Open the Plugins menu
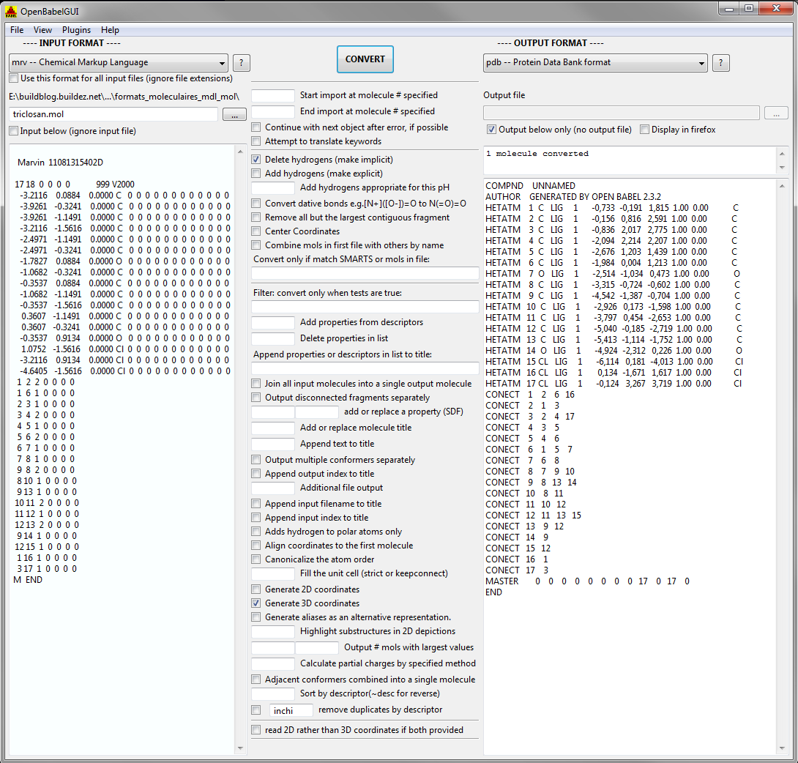Screen dimensions: 798x763 76,30
